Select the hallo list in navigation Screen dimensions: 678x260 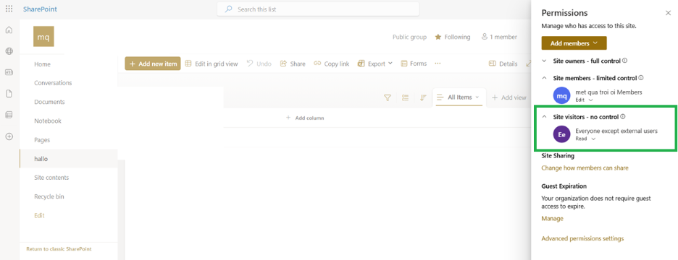coord(68,159)
